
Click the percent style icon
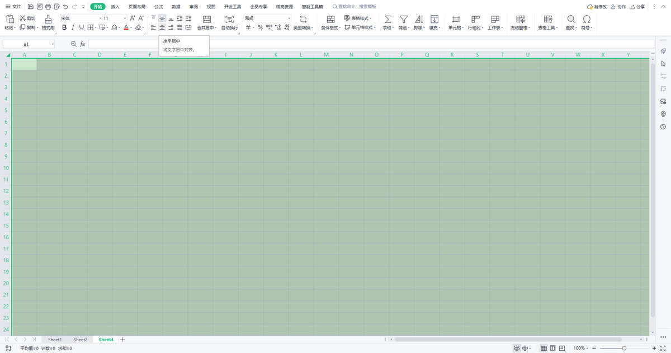coord(260,27)
